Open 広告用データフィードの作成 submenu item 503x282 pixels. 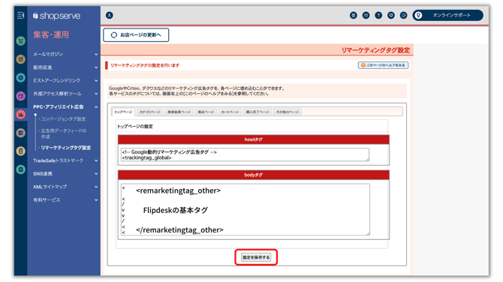[63, 133]
